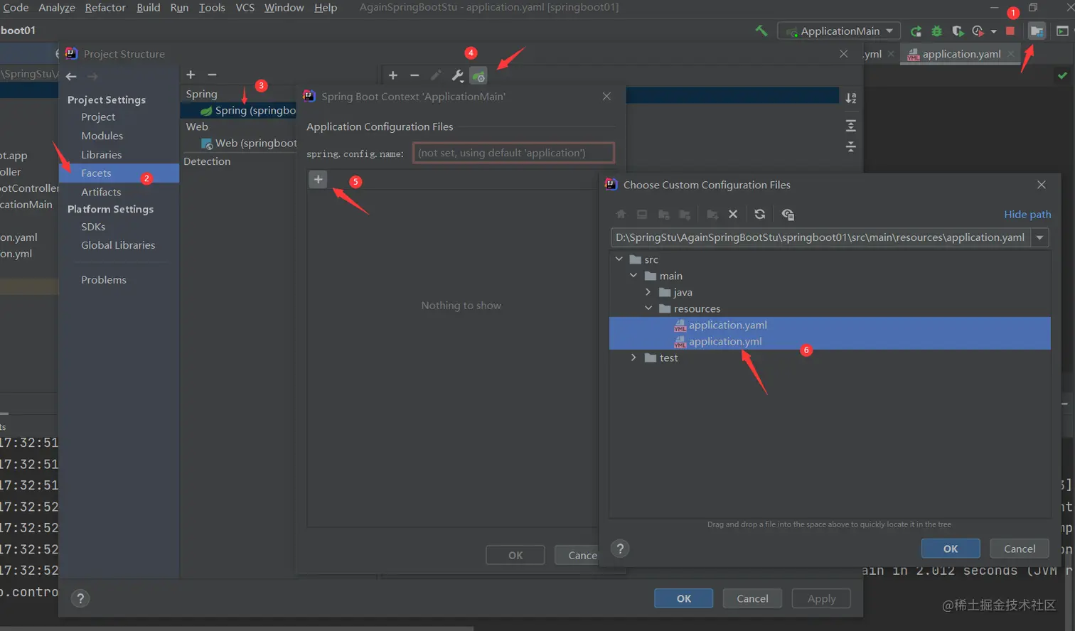Click the Delete X icon in file chooser
The width and height of the screenshot is (1075, 631).
coord(733,214)
